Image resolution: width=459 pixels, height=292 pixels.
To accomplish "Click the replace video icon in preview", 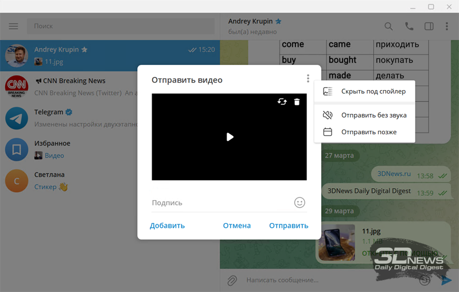I will pos(282,102).
